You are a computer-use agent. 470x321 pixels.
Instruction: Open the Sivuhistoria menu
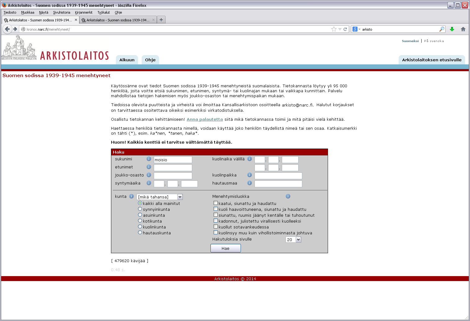click(x=62, y=12)
